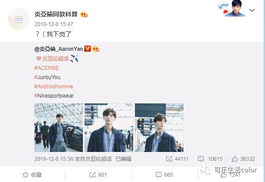The height and width of the screenshot is (182, 265).
Task: Open the comments tab showing 665
Action: point(164,175)
